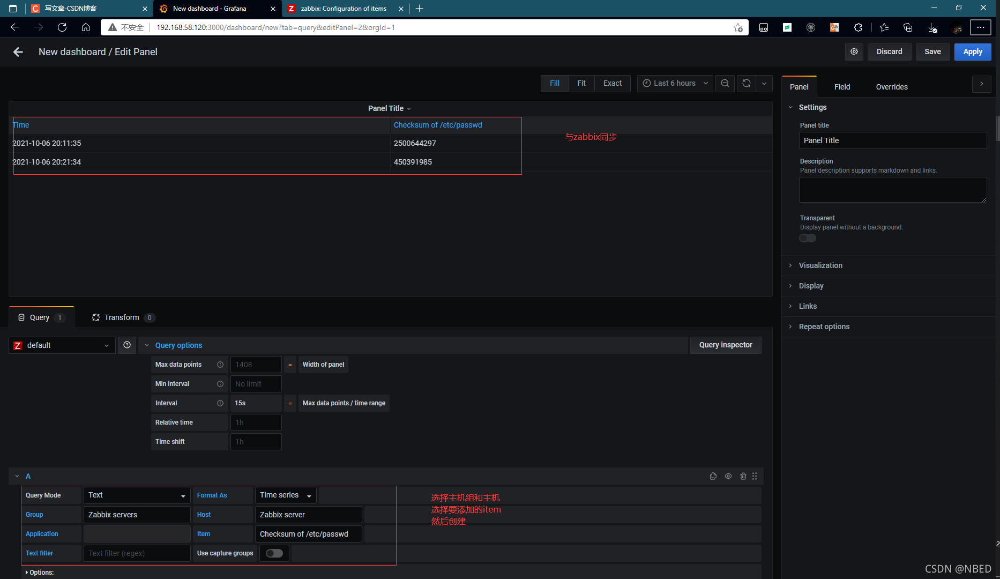
Task: Open browser extensions puzzle icon
Action: 858,27
